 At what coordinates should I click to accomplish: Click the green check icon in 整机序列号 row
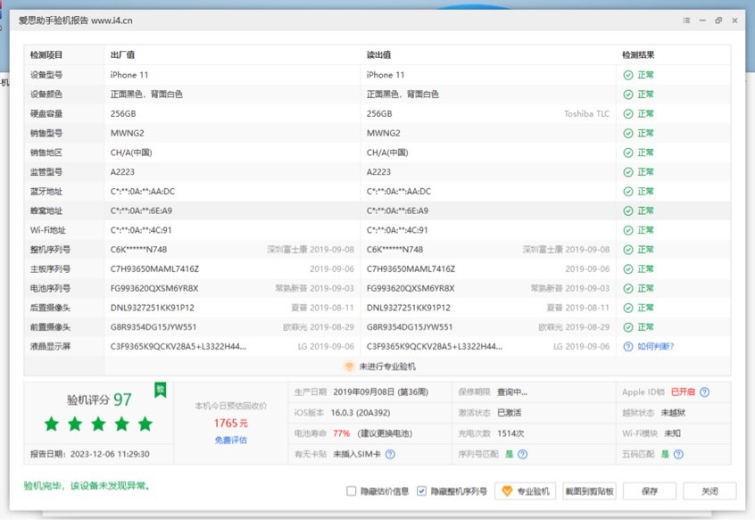coord(628,250)
